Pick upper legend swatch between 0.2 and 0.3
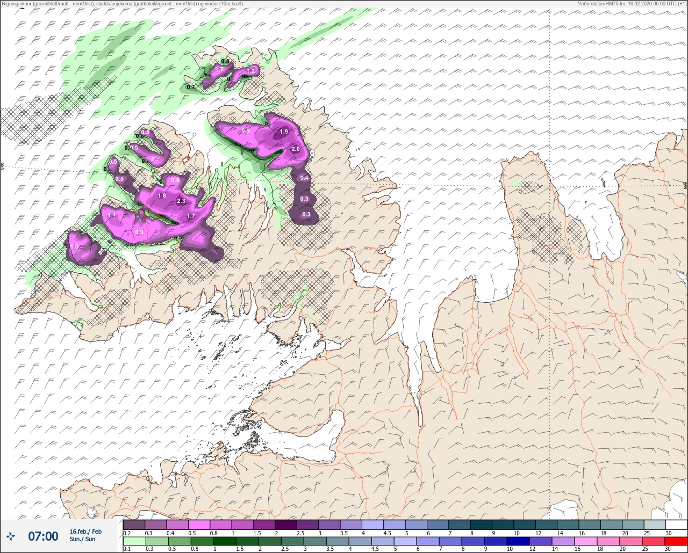688x553 pixels. pos(134,525)
